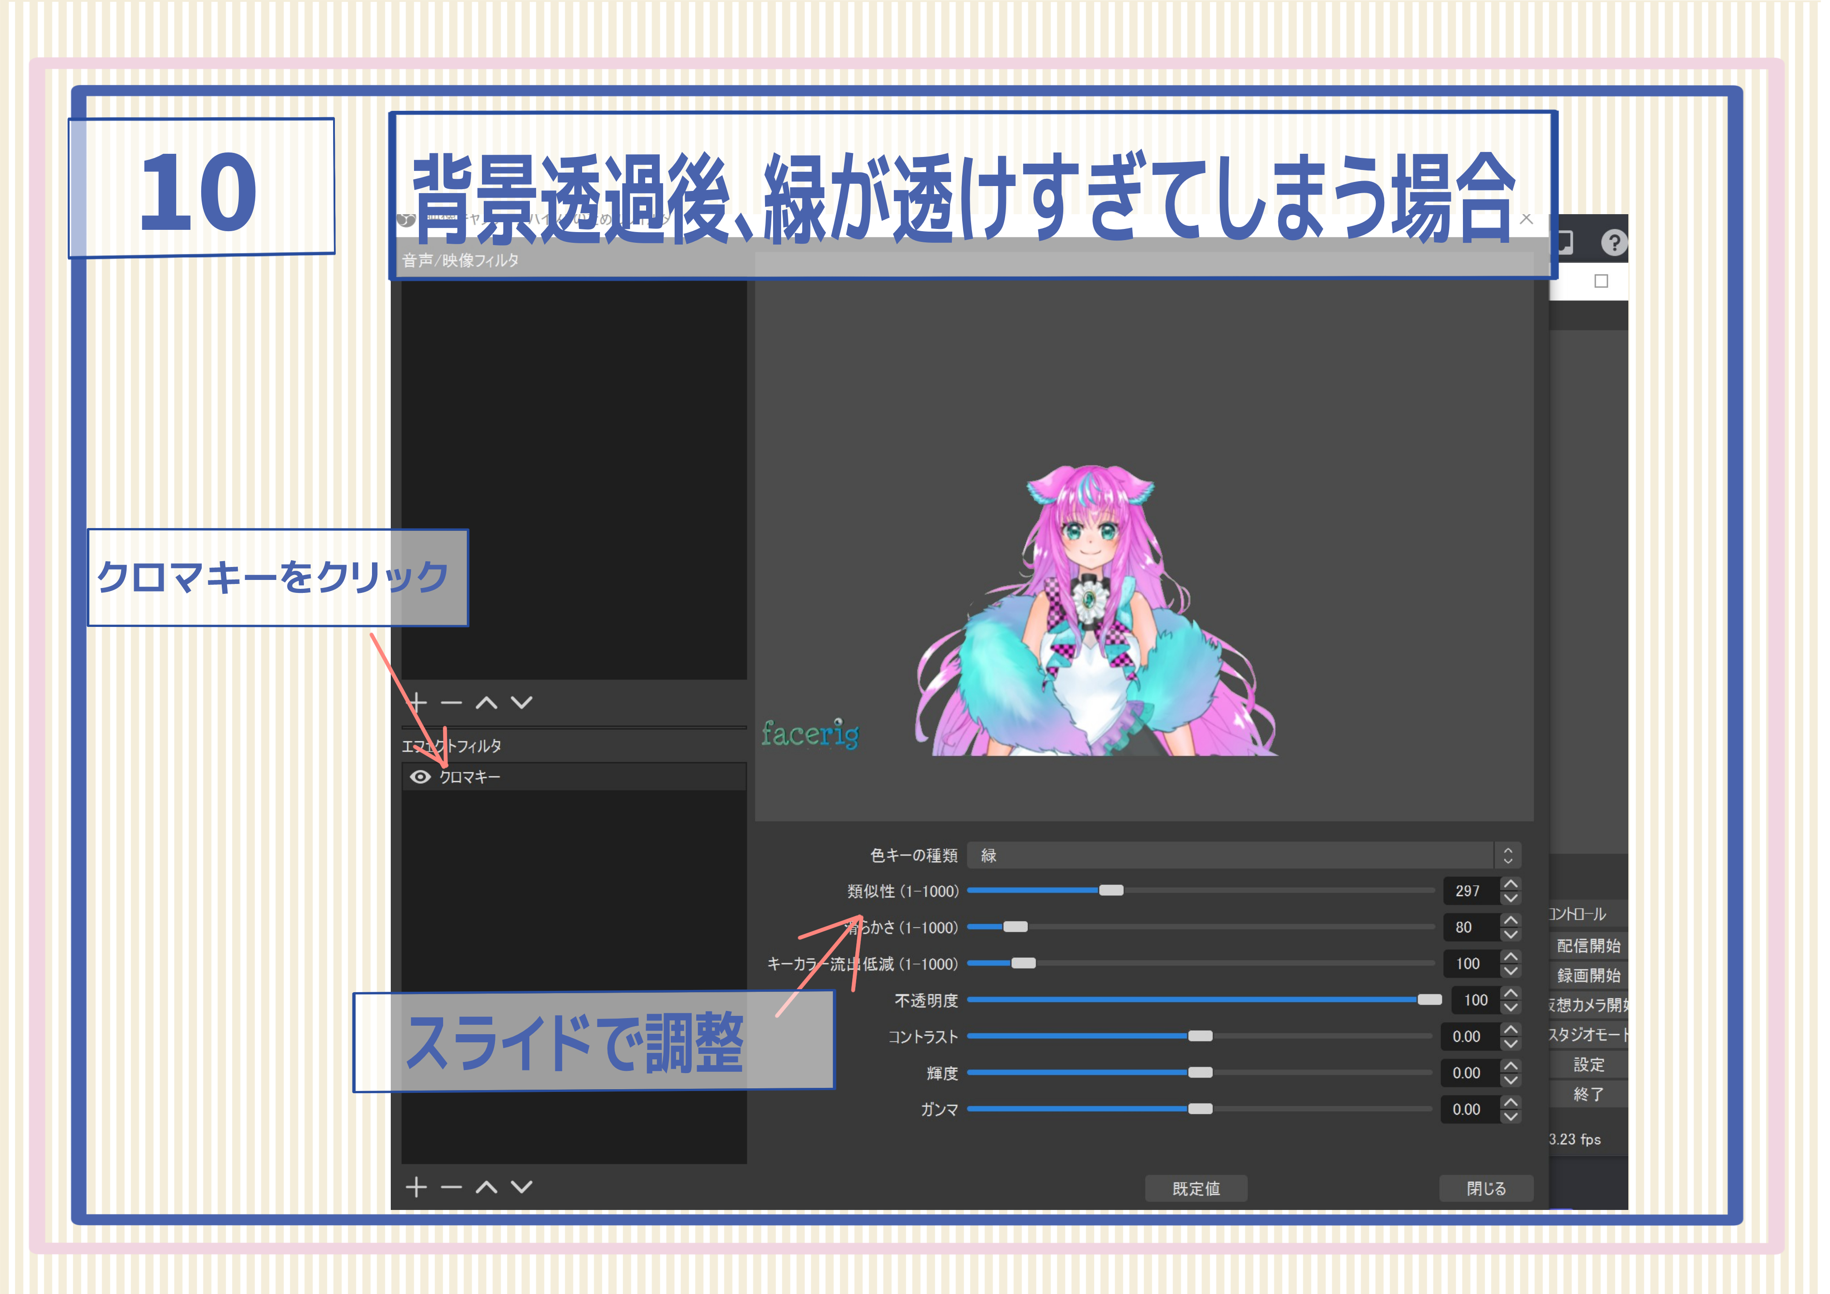The height and width of the screenshot is (1294, 1830).
Task: Increase 類似性 with the up arrow
Action: pos(1511,884)
